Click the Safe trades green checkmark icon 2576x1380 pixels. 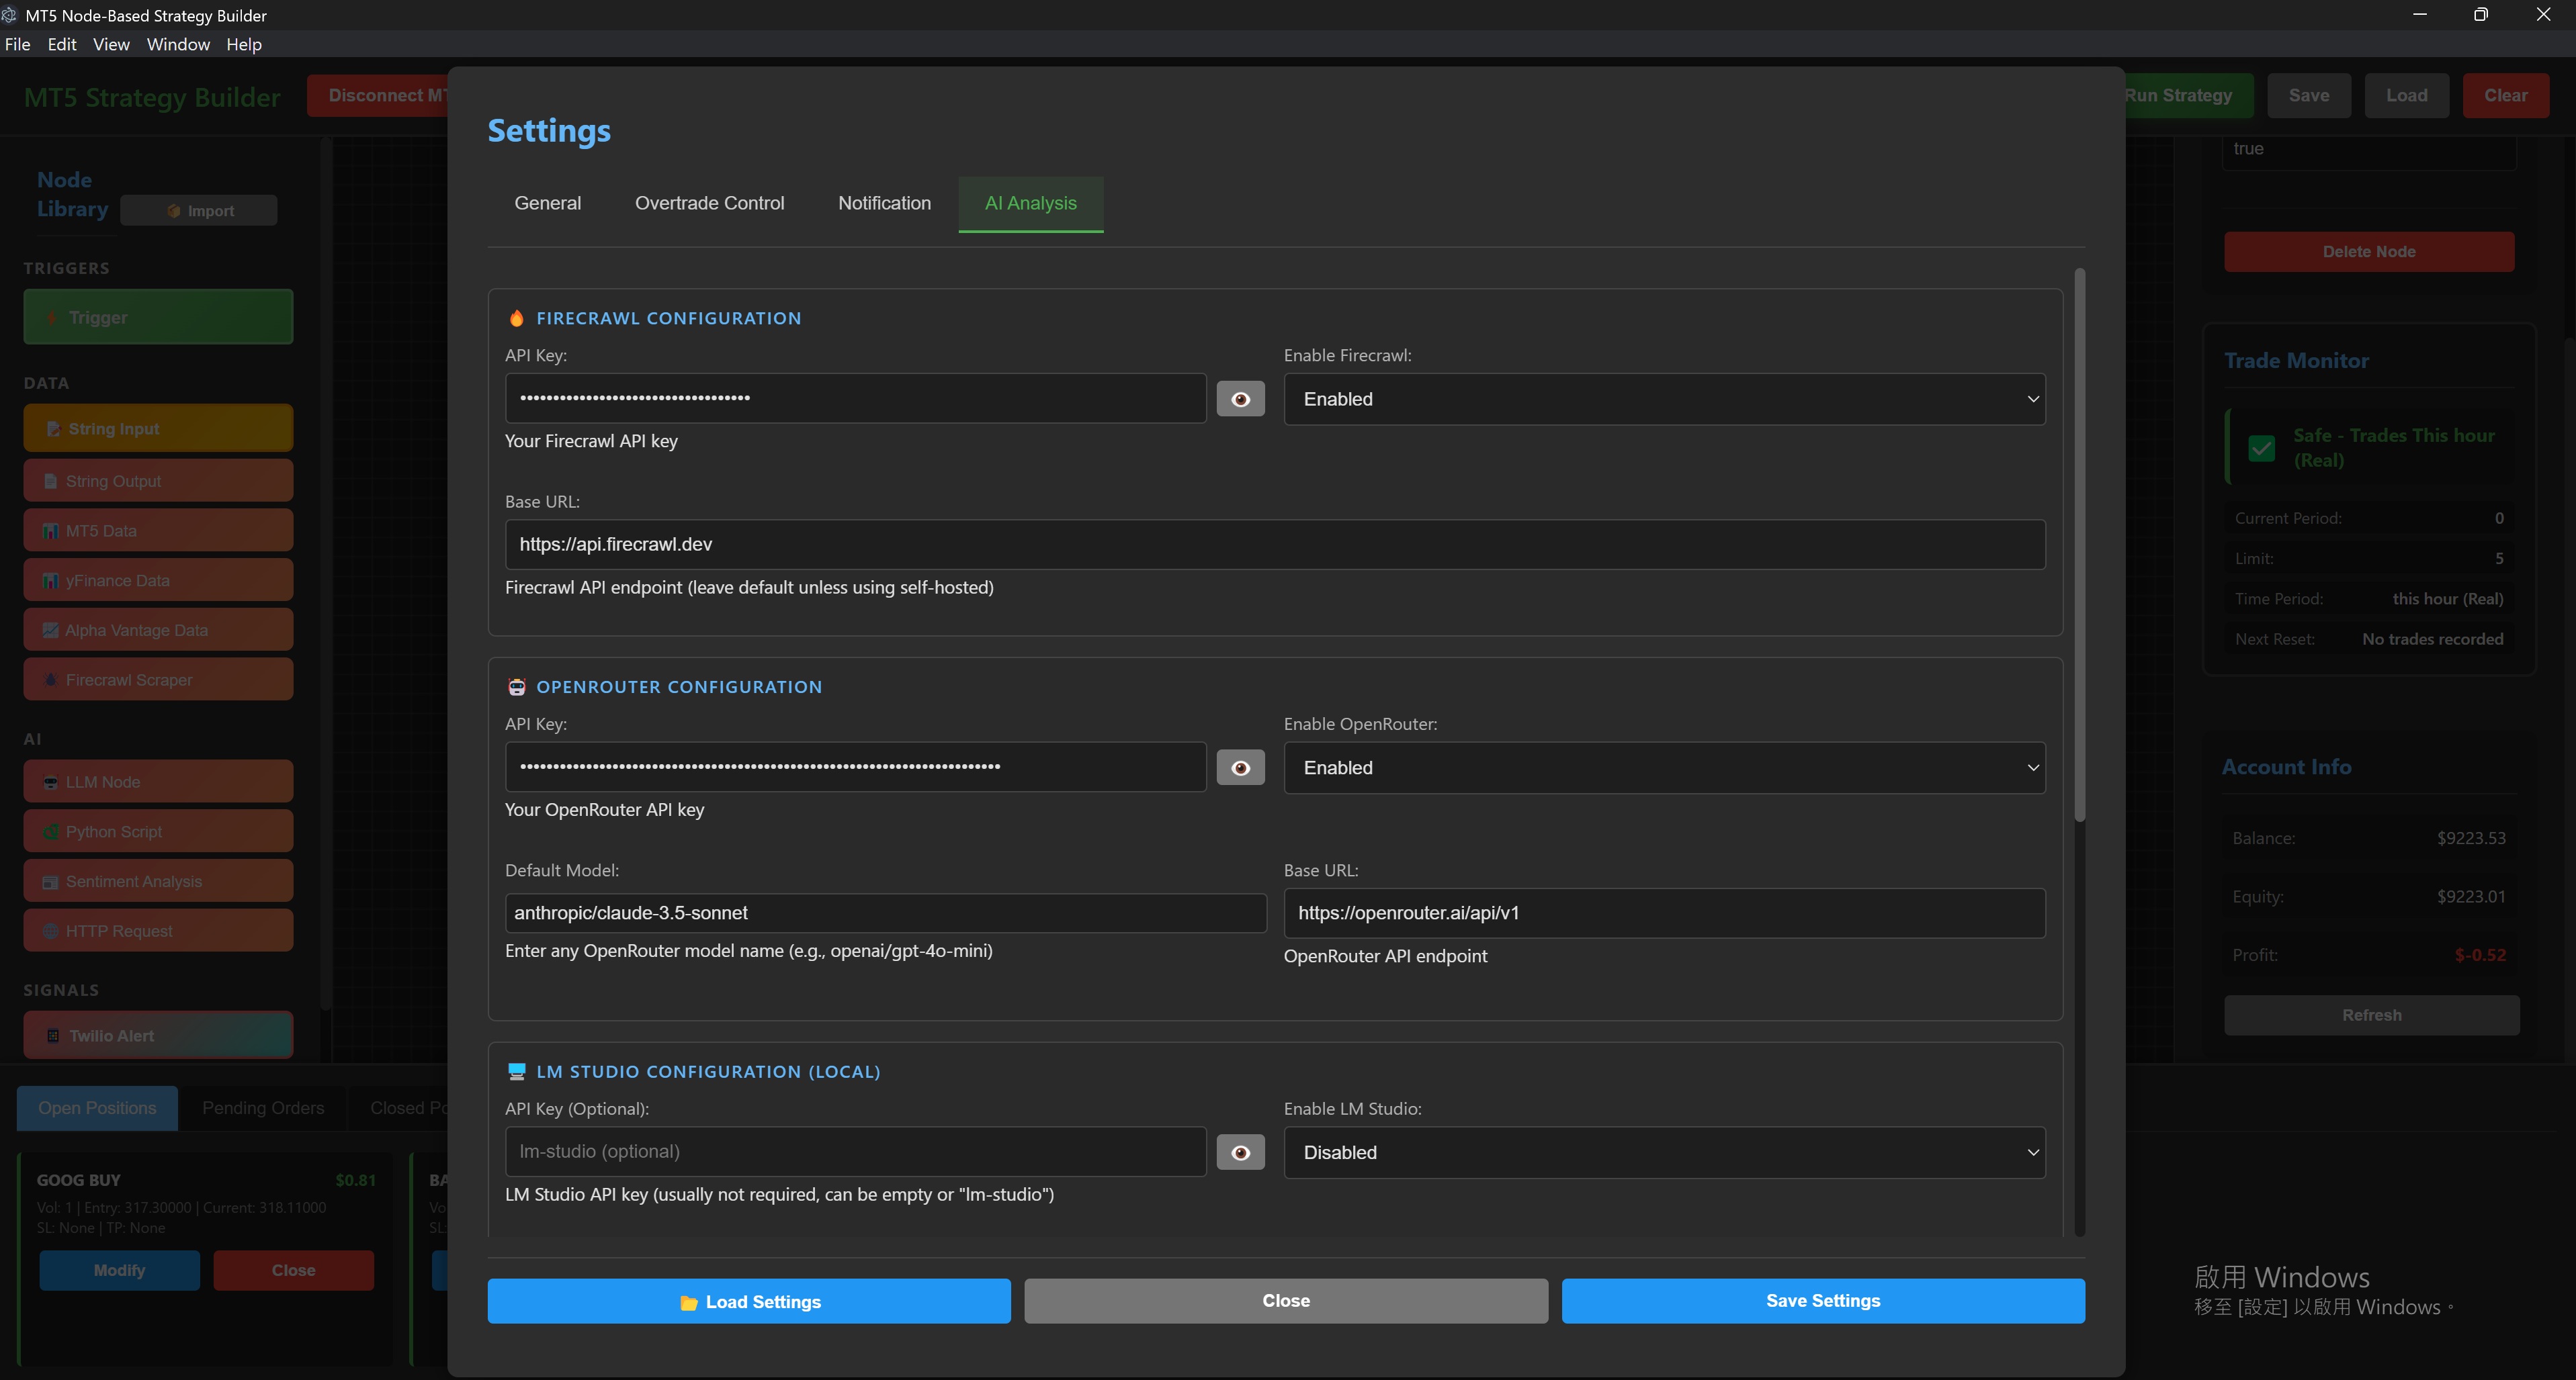coord(2261,448)
